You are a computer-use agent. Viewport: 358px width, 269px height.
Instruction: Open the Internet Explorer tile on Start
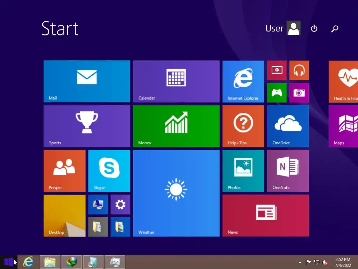[243, 81]
